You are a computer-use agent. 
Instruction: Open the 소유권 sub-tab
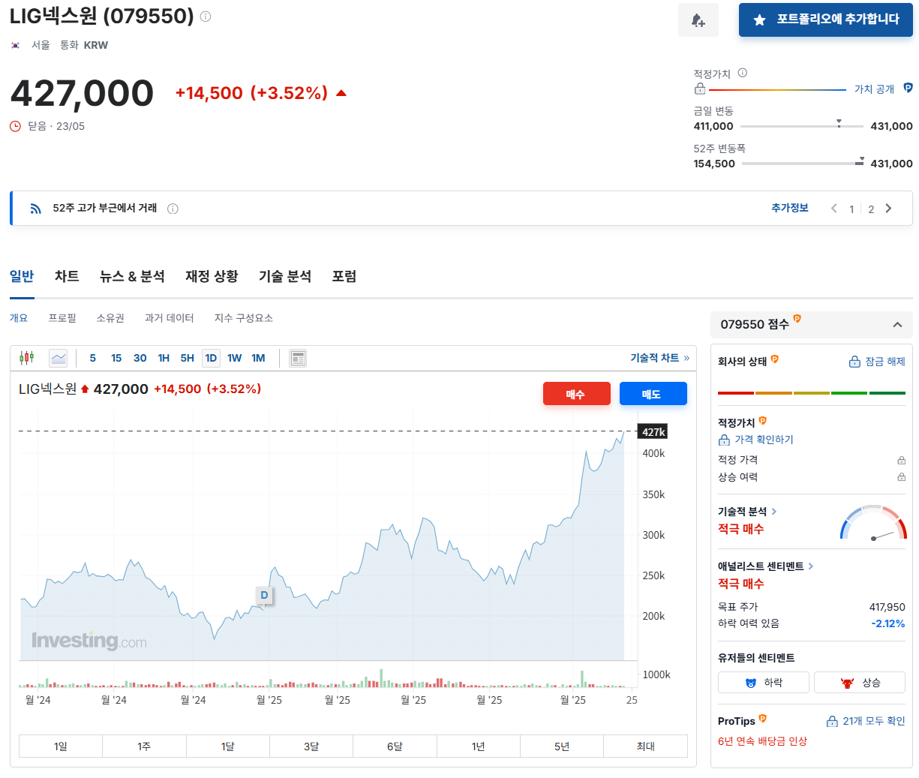110,318
